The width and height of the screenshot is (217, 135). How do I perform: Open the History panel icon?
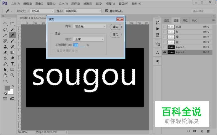tap(158, 22)
